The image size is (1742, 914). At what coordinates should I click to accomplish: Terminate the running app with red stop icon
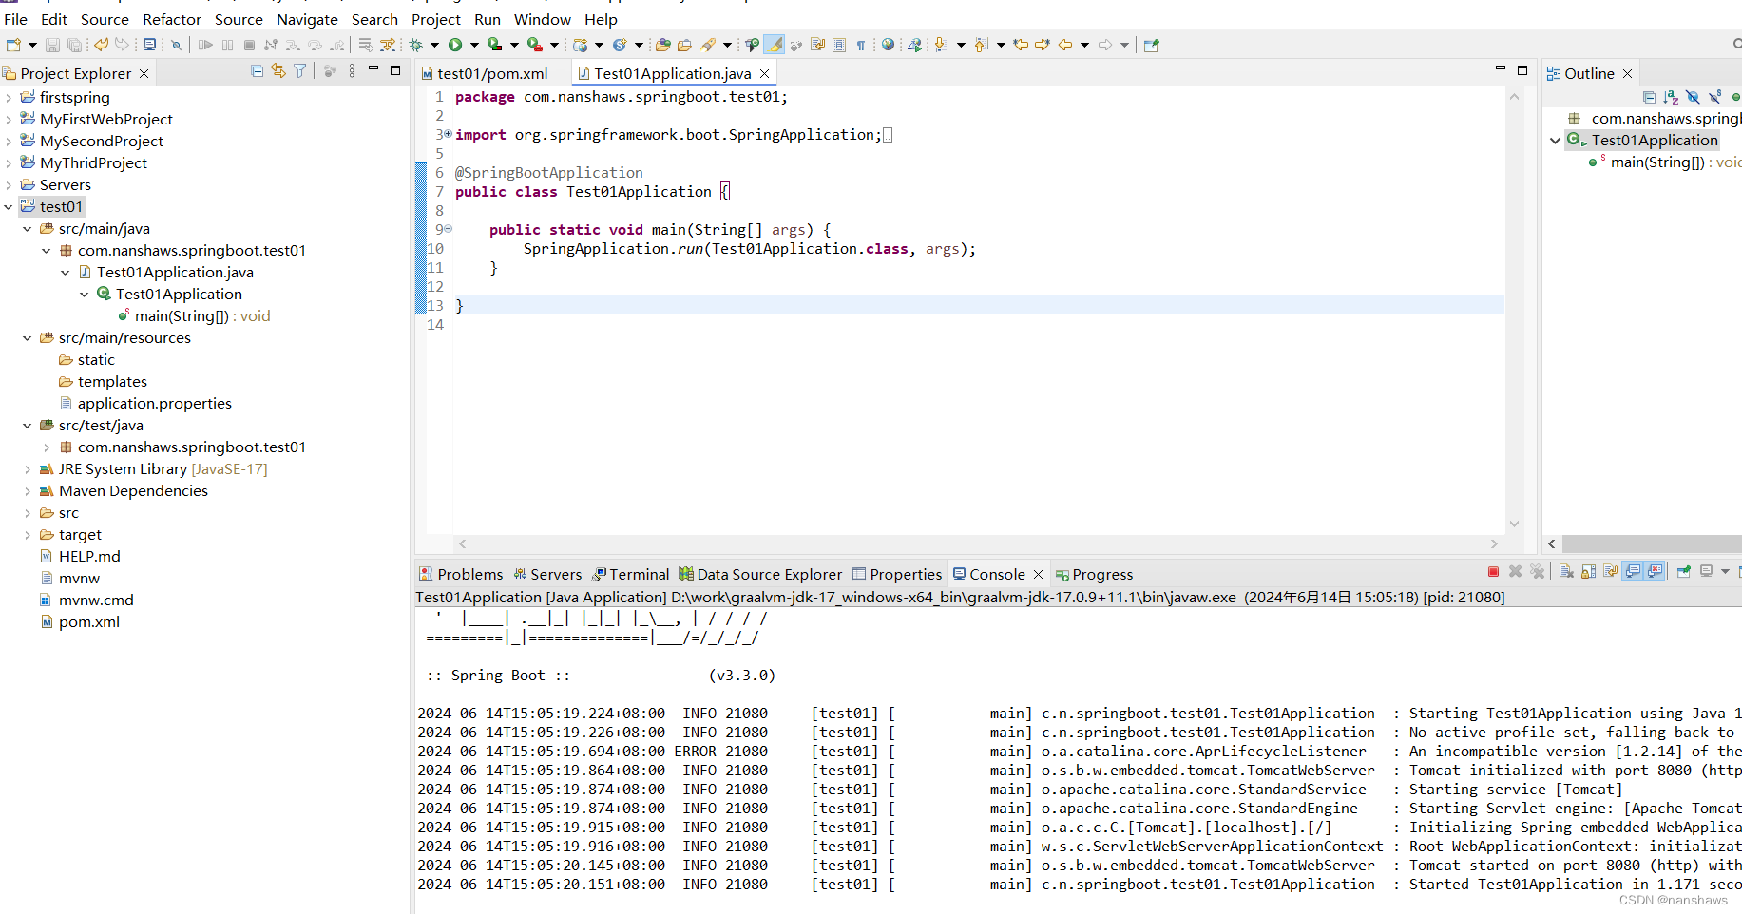1493,571
